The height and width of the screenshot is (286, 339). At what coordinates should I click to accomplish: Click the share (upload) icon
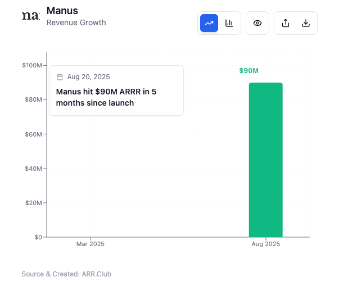286,23
